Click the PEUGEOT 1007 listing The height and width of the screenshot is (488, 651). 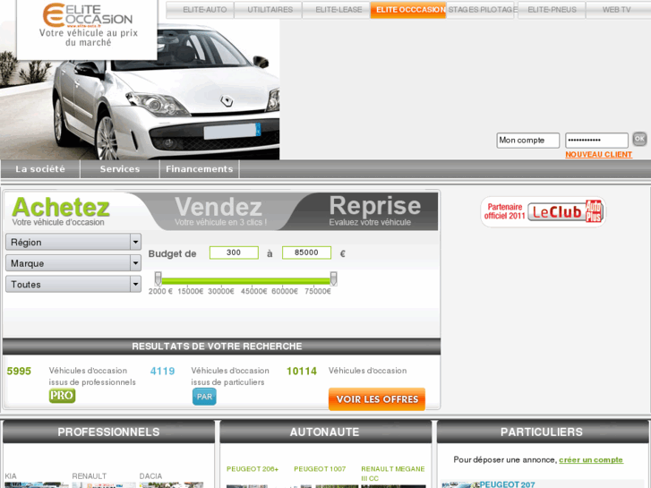(320, 469)
